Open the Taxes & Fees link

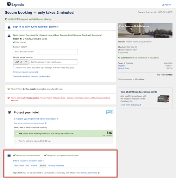[x=123, y=68]
